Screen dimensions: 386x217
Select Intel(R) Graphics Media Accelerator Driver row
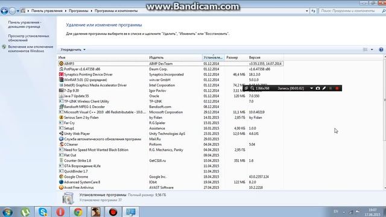pos(170,85)
